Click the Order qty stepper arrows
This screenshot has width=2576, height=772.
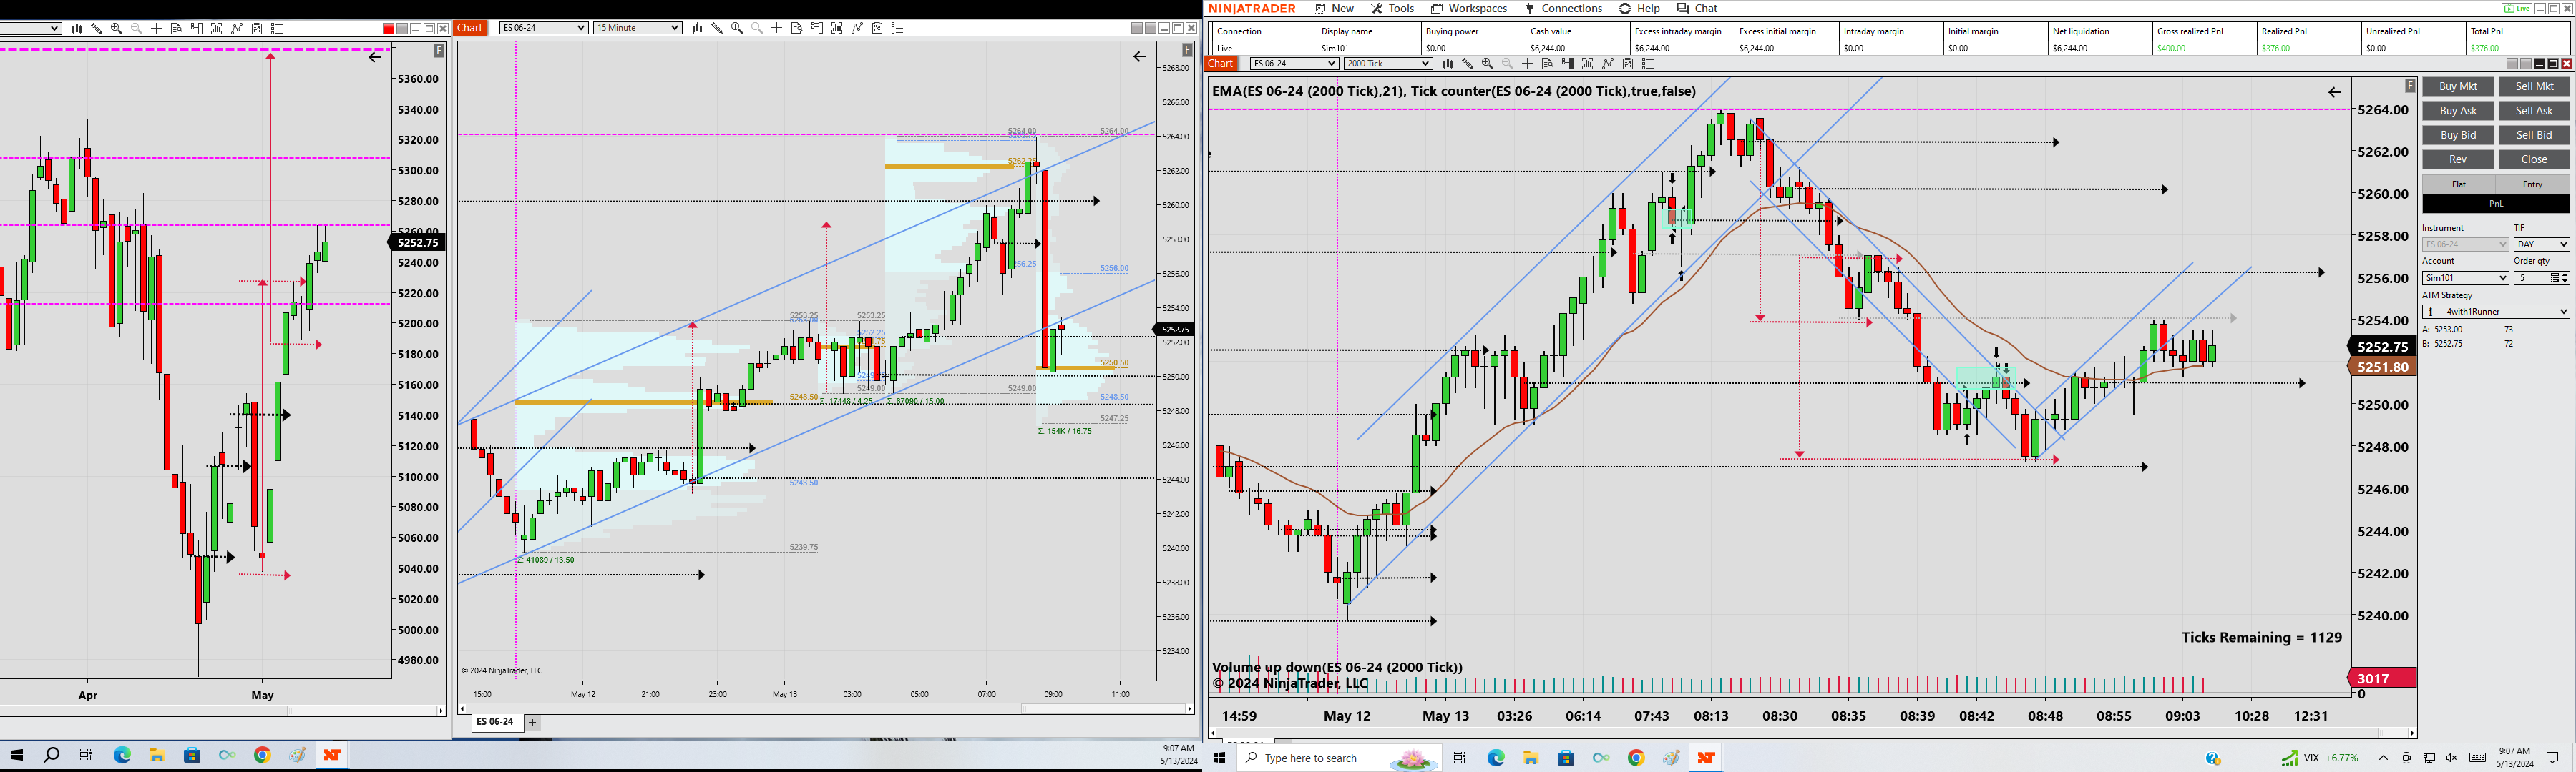click(2565, 277)
